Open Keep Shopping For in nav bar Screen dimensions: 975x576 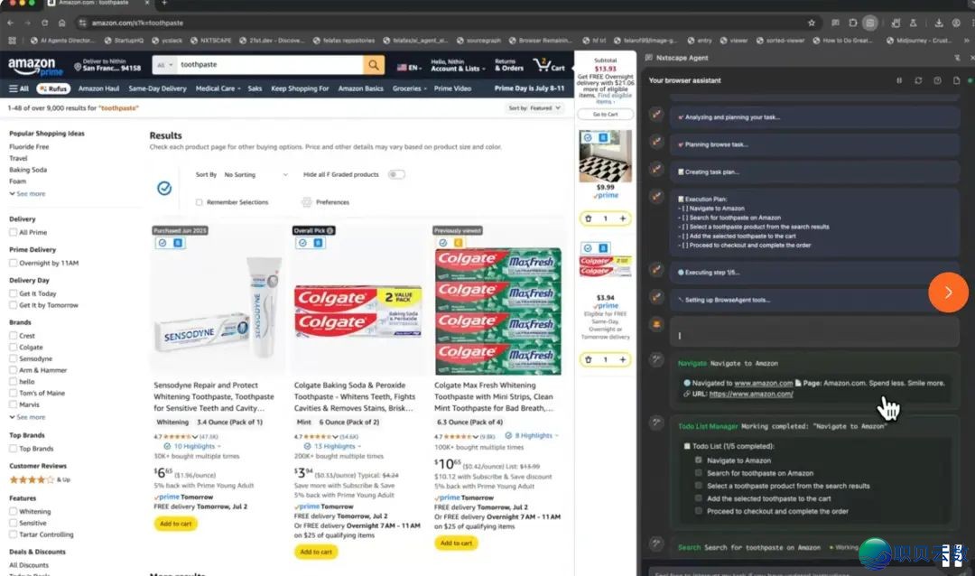point(300,88)
